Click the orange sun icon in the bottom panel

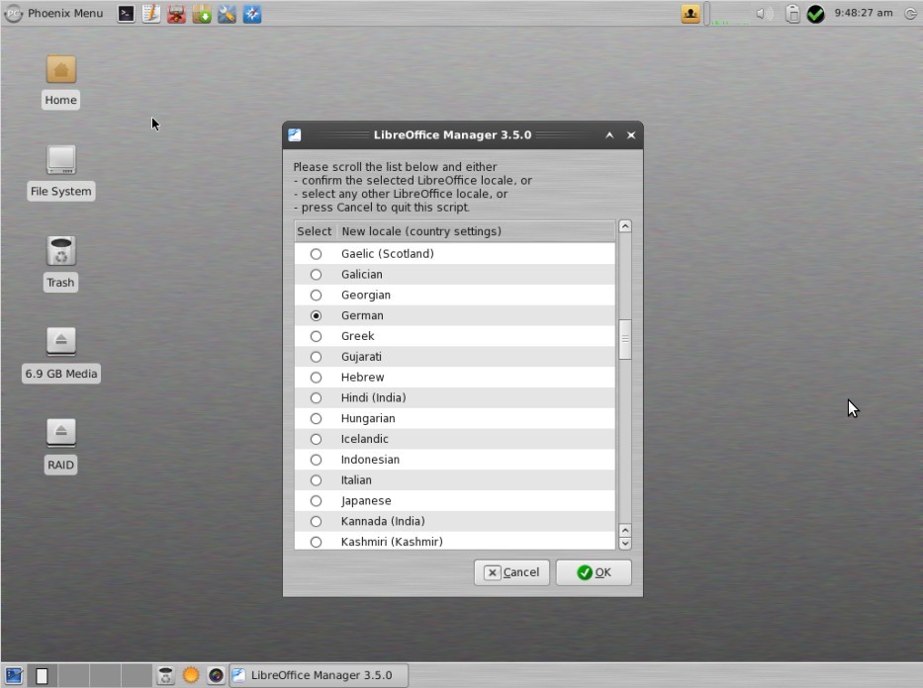coord(191,676)
